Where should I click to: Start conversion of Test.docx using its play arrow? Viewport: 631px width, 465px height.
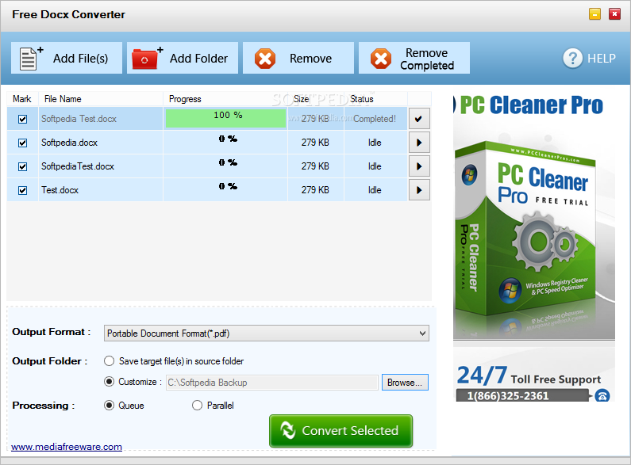click(419, 190)
